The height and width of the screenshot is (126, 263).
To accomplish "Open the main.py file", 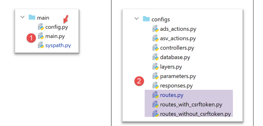I will click(55, 36).
